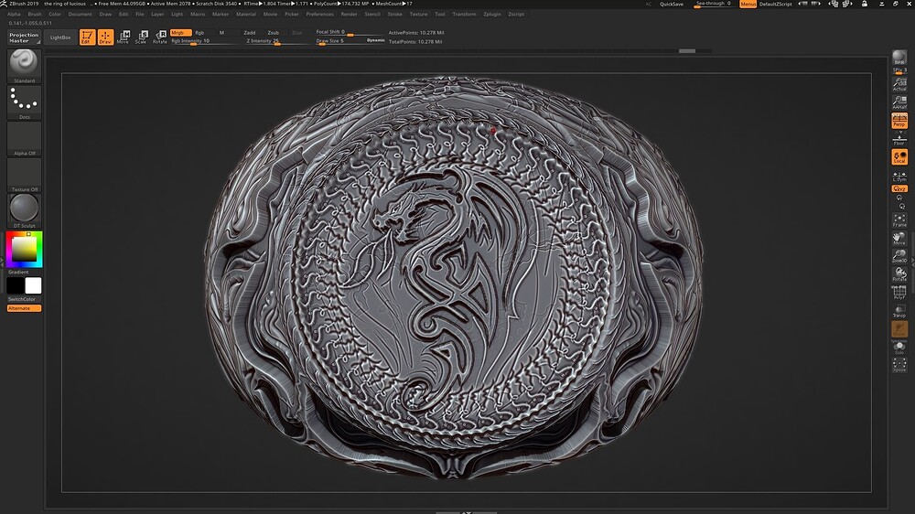Adjust the Draw Size slider
Viewport: 915px width, 514px height.
pyautogui.click(x=339, y=41)
